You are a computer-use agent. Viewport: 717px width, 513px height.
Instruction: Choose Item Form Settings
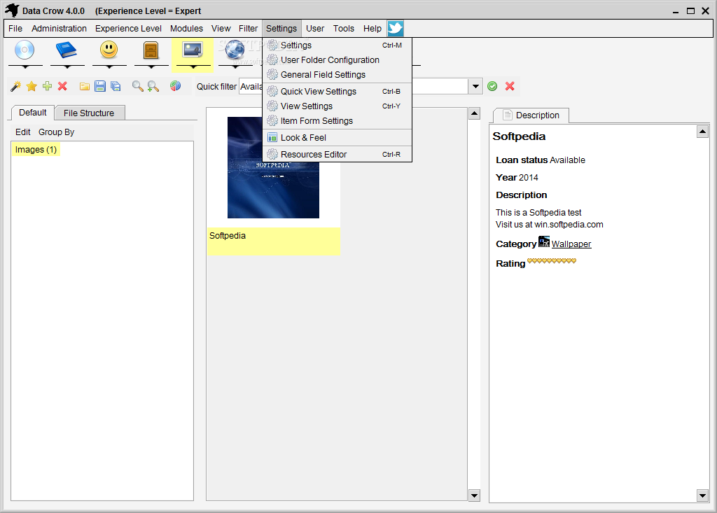(337, 120)
